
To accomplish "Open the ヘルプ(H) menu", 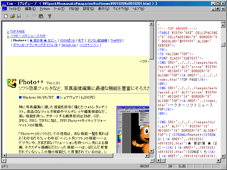I will [x=138, y=9].
